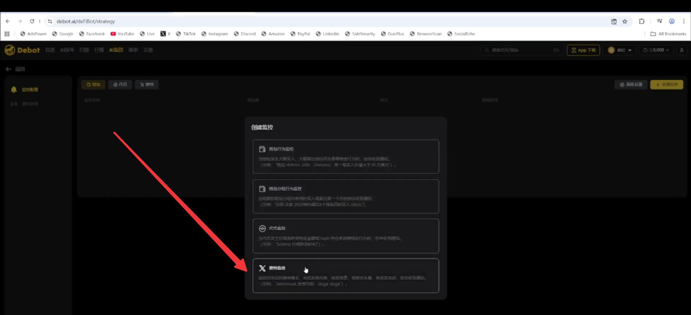Viewport: 691px width, 315px height.
Task: Open the YouTube bookmark
Action: 122,34
